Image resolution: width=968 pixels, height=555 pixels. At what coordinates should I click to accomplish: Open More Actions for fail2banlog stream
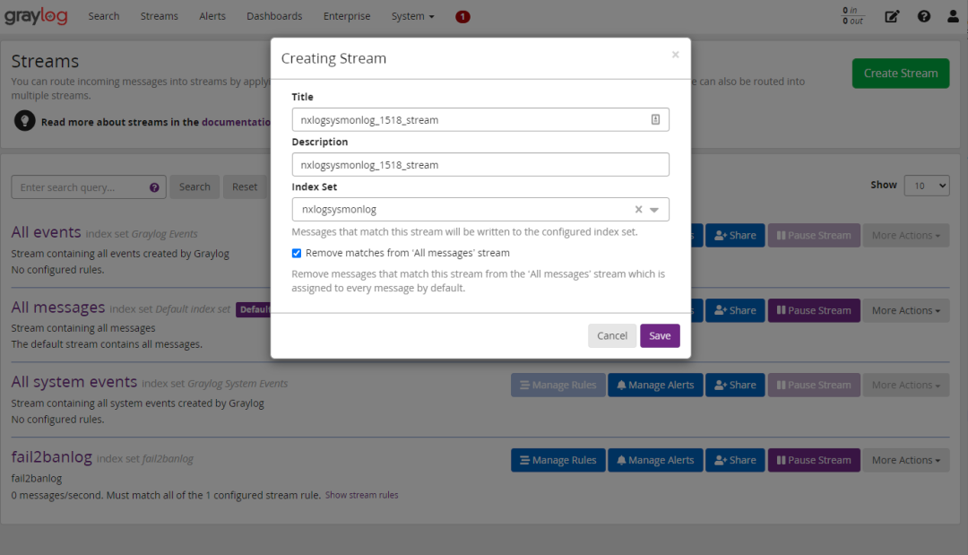pos(905,460)
